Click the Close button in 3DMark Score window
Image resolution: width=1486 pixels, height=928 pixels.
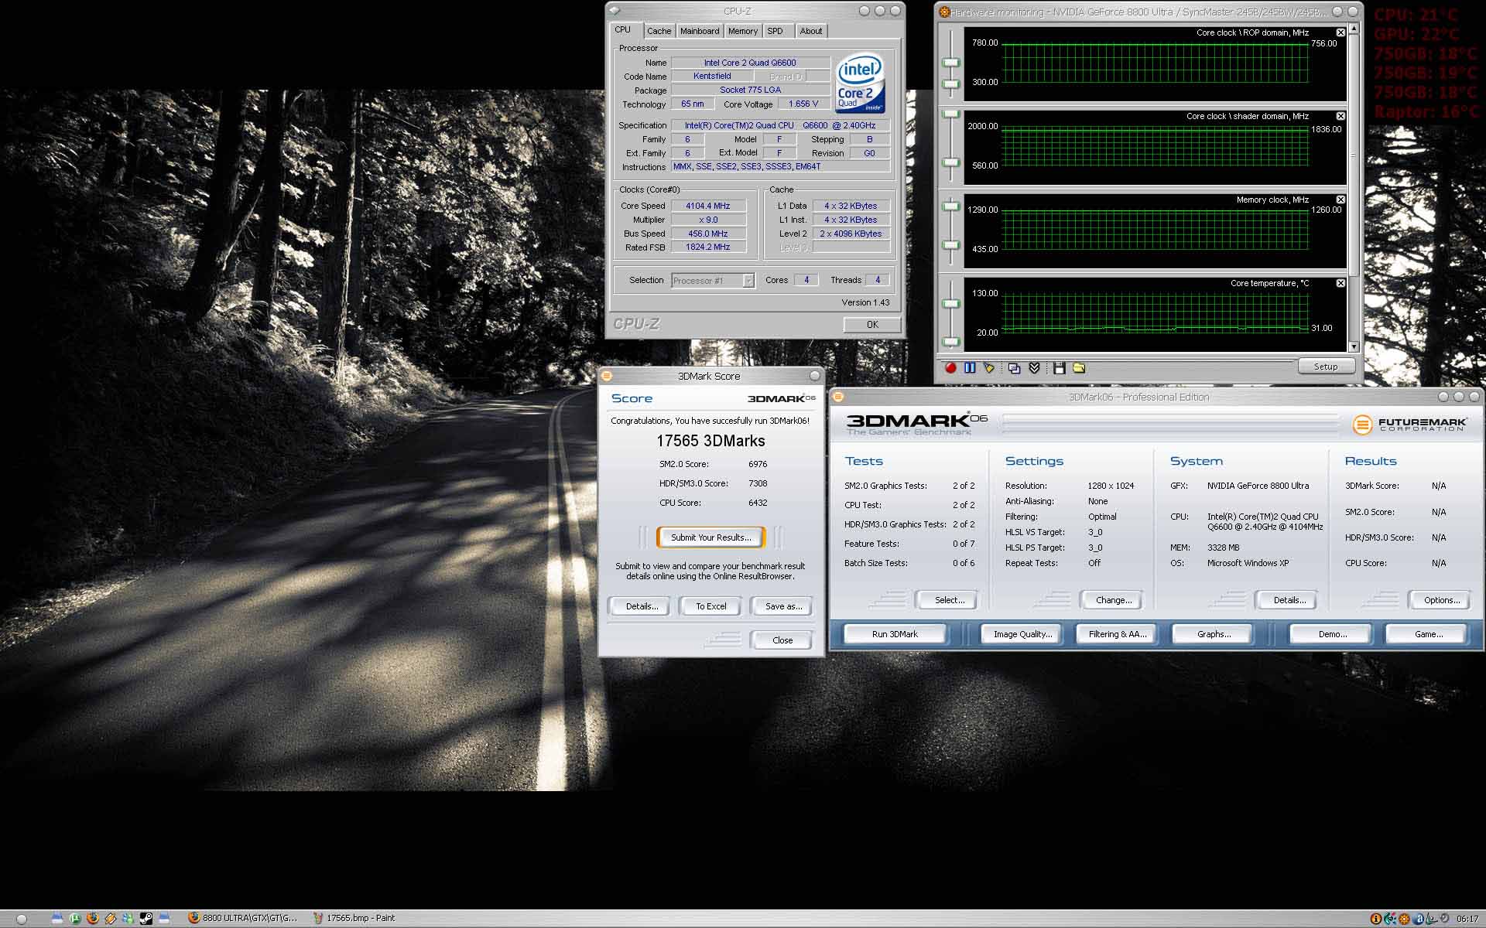(x=782, y=640)
